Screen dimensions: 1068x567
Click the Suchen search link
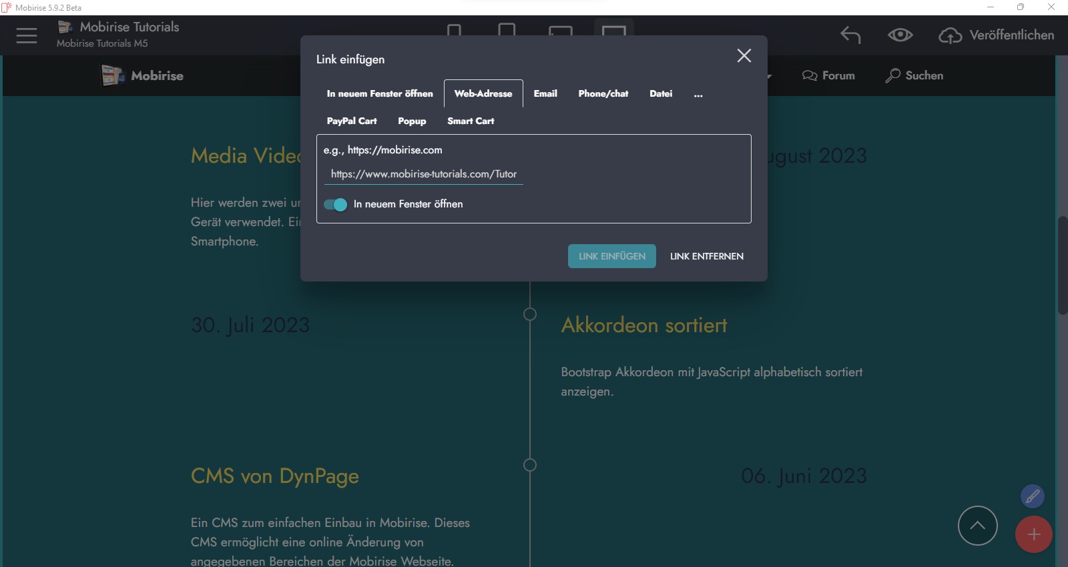tap(914, 75)
